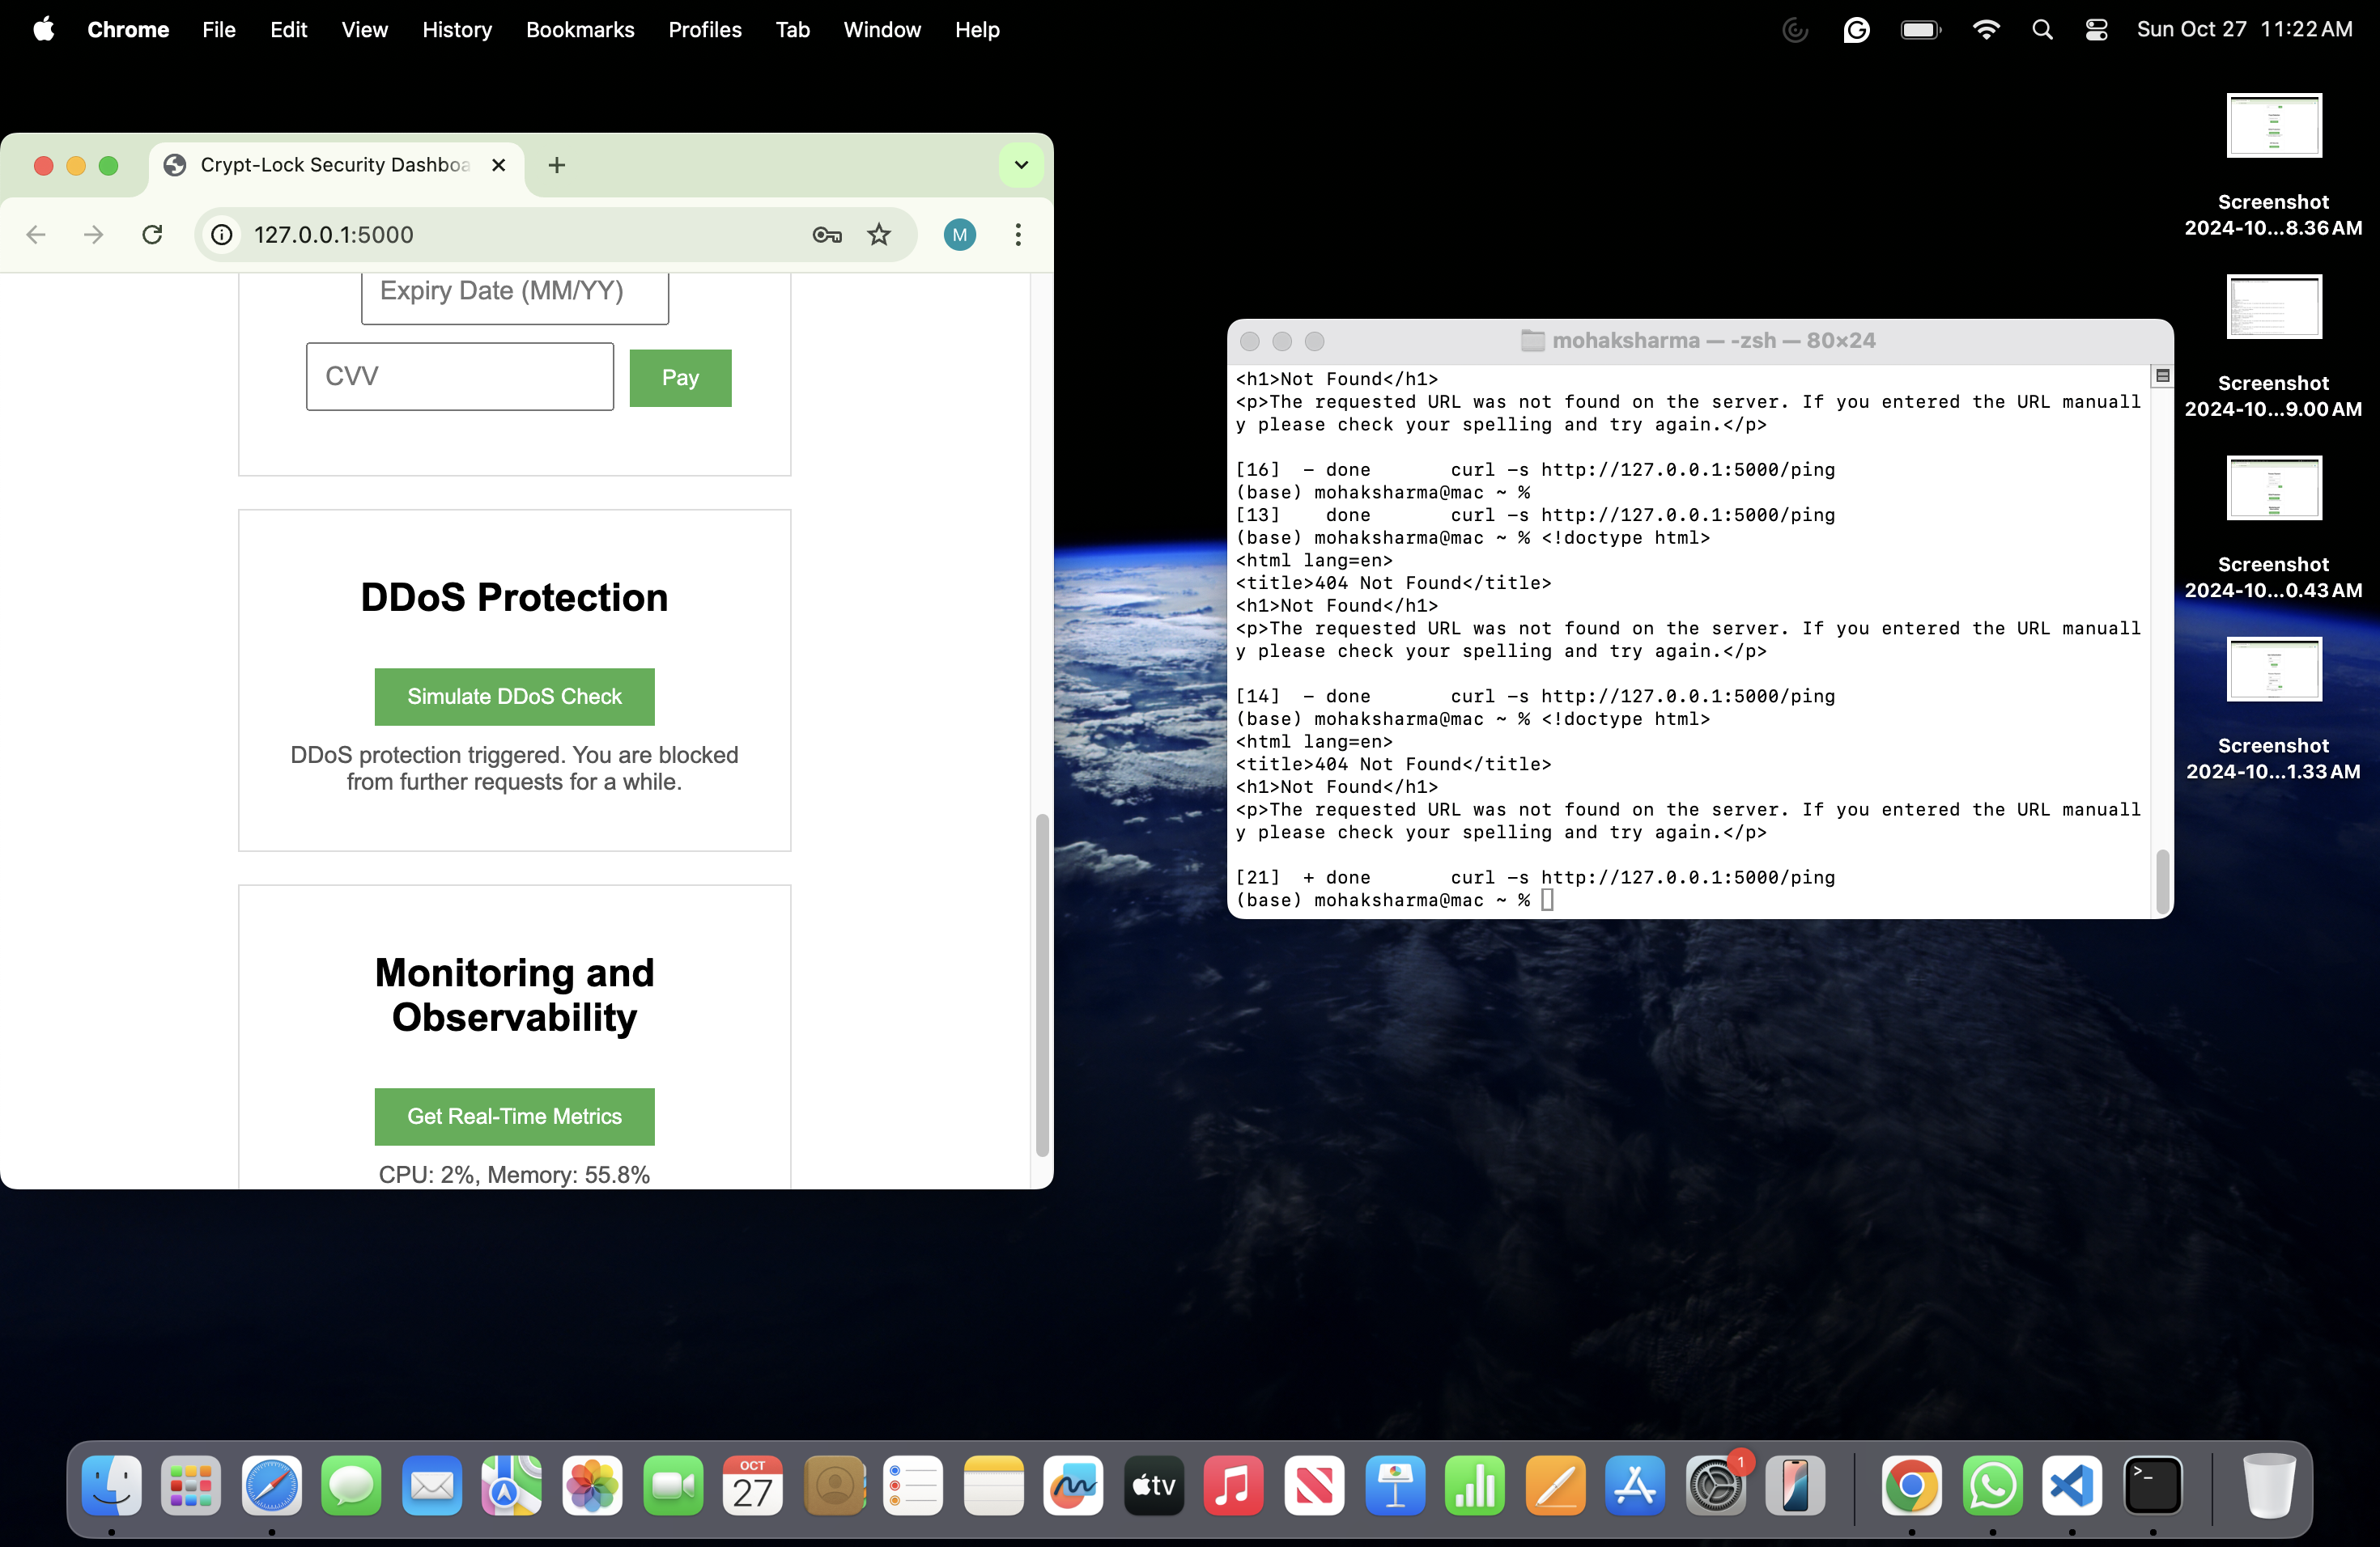This screenshot has width=2380, height=1547.
Task: Click the Simulate DDoS Check button
Action: [514, 697]
